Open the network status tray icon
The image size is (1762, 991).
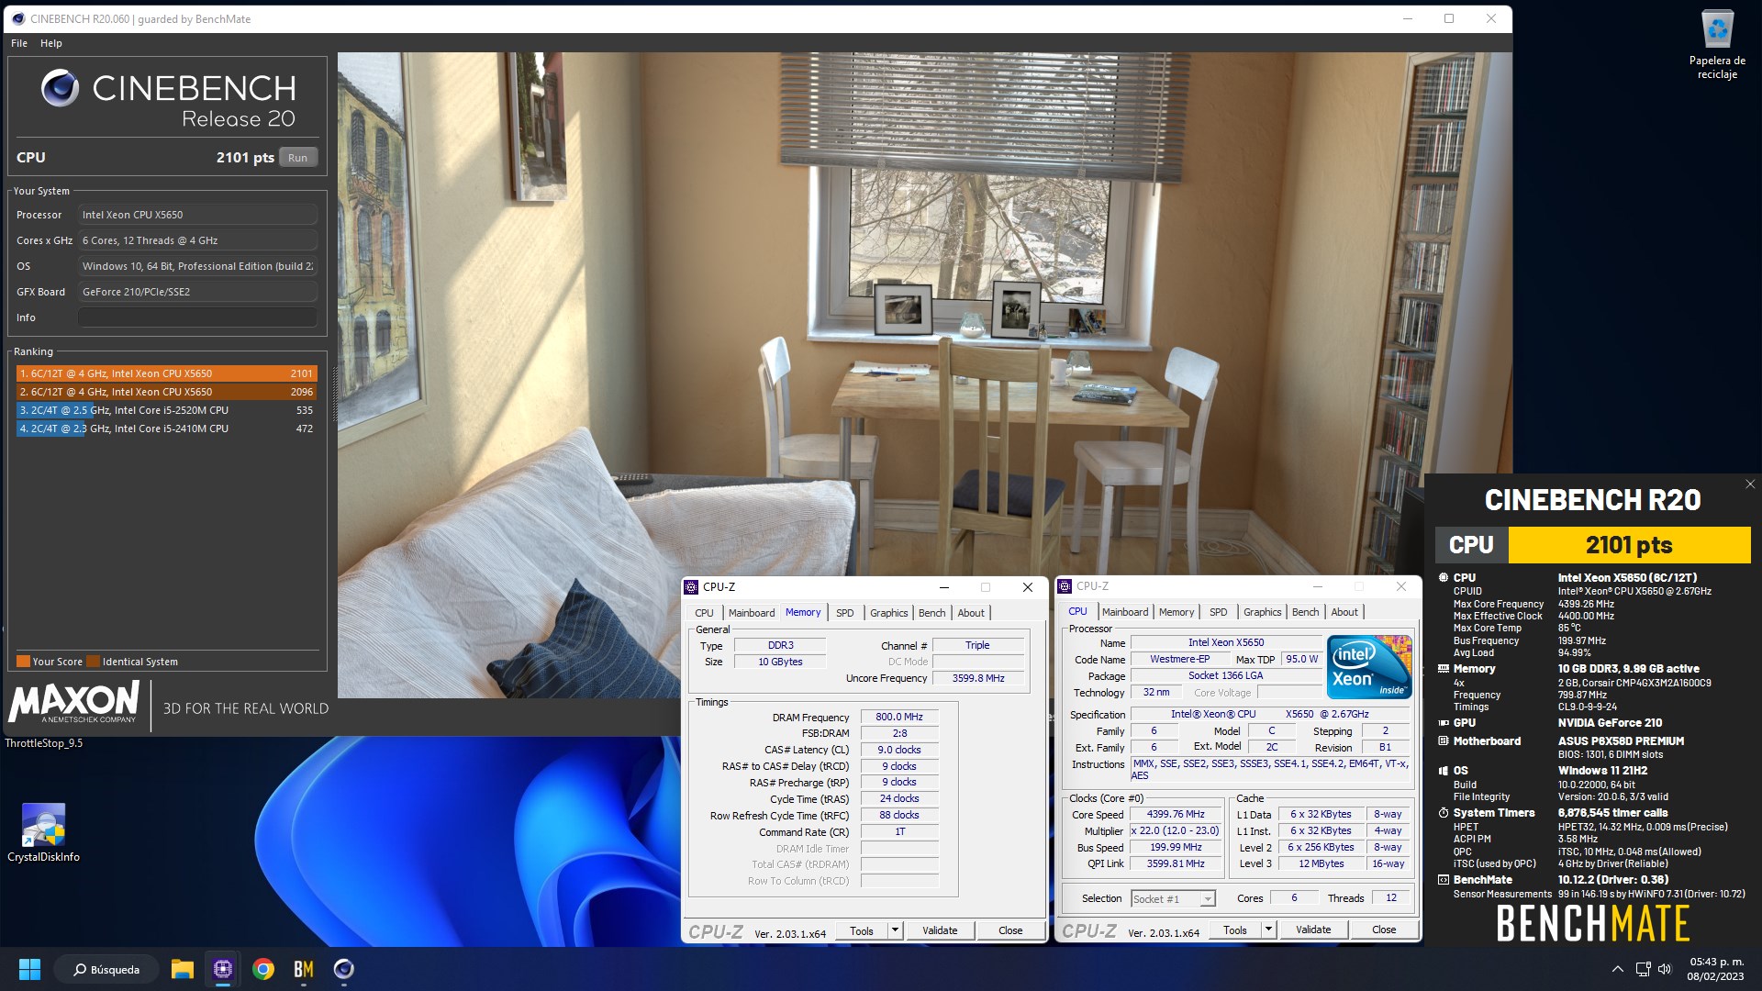pos(1643,969)
